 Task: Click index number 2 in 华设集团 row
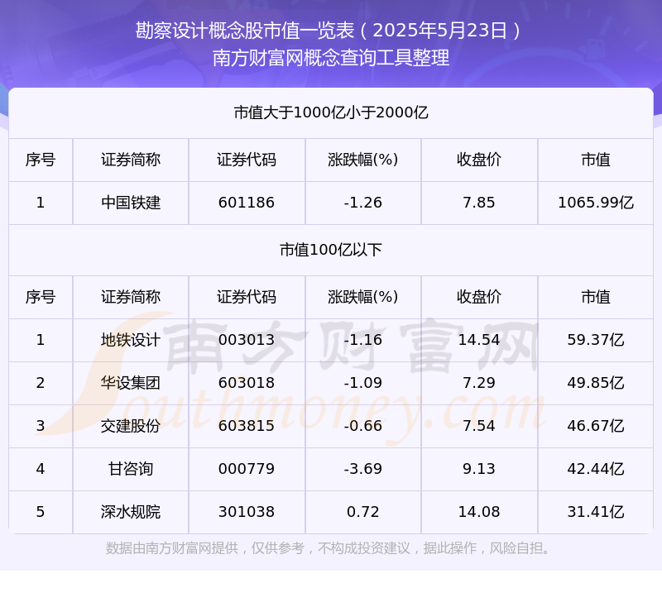[41, 383]
